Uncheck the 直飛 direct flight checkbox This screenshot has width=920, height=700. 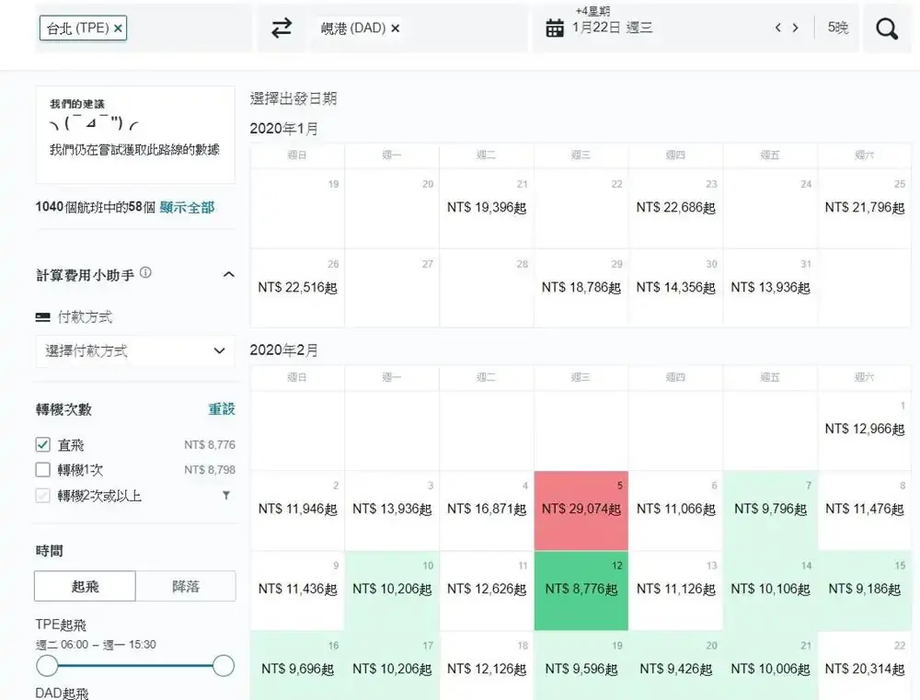click(42, 445)
